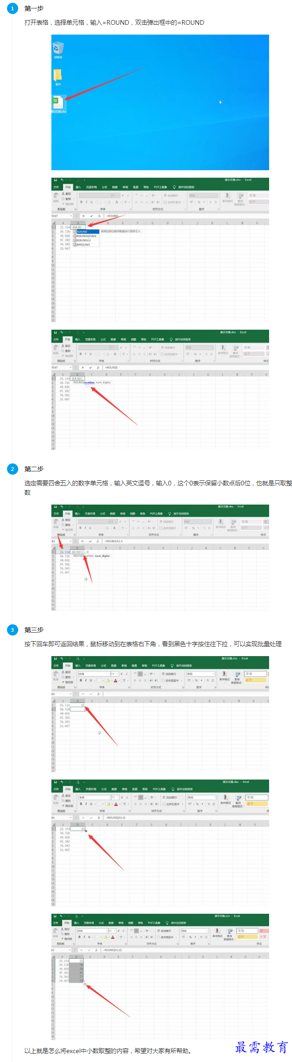Viewport: 292px width, 1062px height.
Task: Open the PDF工具集 tab in the last Excel screenshot
Action: [x=154, y=923]
